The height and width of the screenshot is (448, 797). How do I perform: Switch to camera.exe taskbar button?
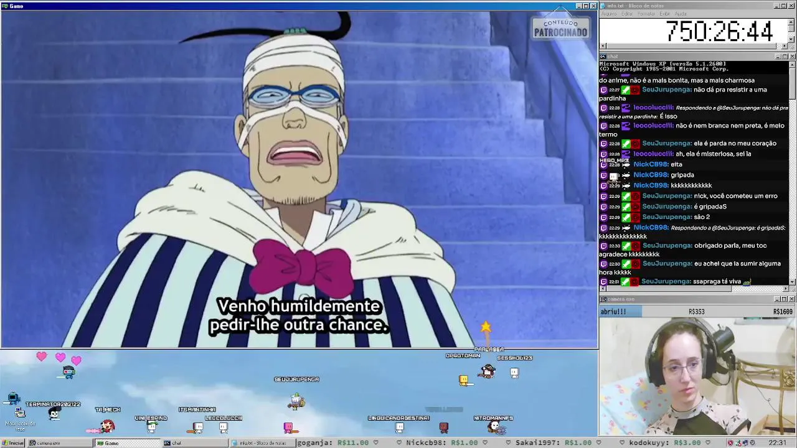[x=60, y=443]
